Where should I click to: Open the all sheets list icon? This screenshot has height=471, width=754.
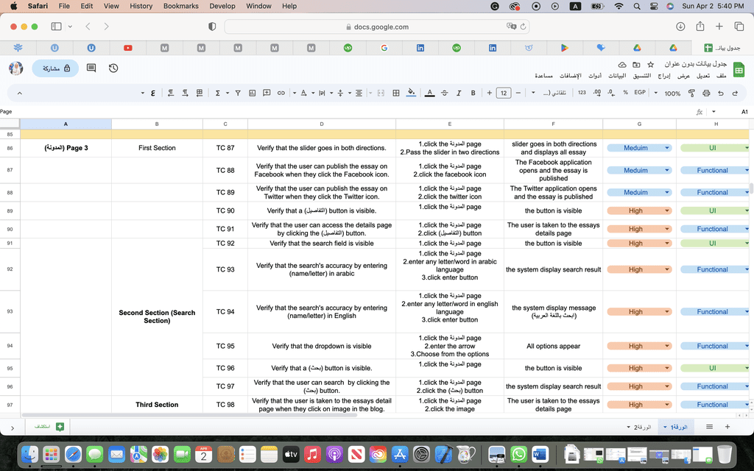point(709,427)
